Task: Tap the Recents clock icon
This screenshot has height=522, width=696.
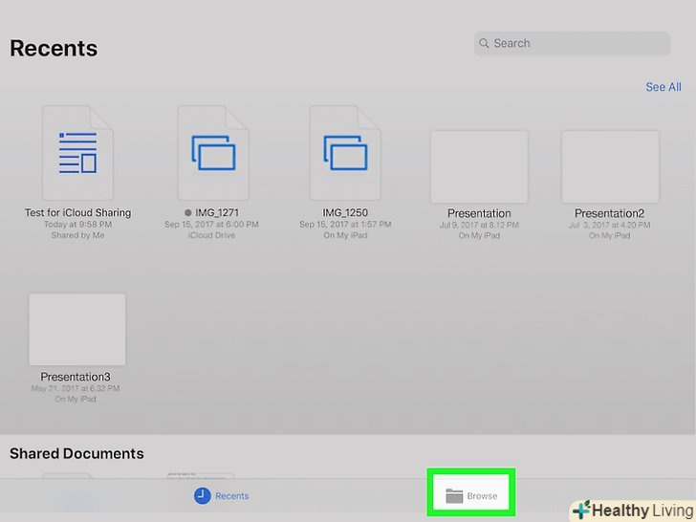Action: [x=203, y=496]
